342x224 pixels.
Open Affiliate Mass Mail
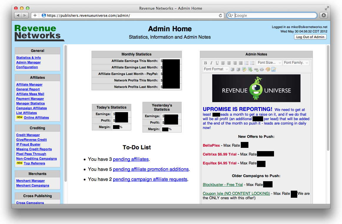coord(30,94)
